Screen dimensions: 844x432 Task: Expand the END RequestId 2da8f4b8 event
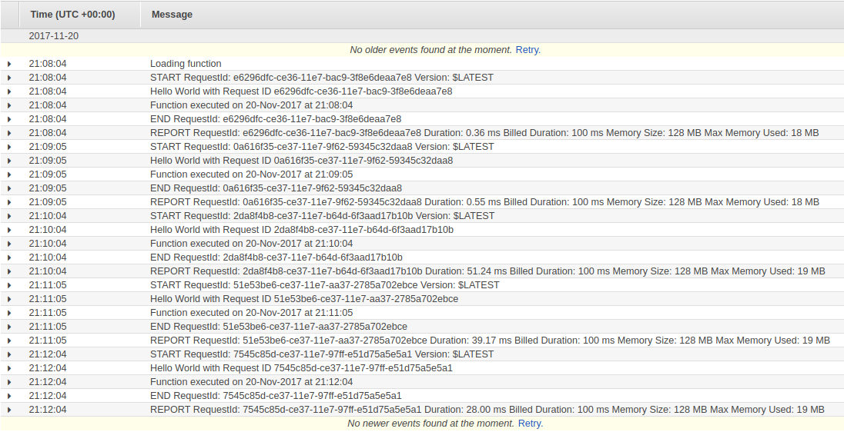tap(9, 258)
